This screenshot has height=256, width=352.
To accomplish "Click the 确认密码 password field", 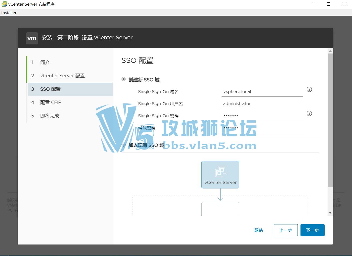I will (262, 128).
